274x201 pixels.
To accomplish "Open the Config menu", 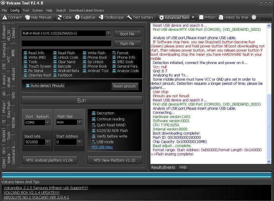I will [14, 10].
